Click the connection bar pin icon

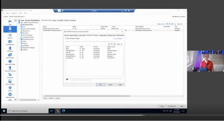[59, 11]
